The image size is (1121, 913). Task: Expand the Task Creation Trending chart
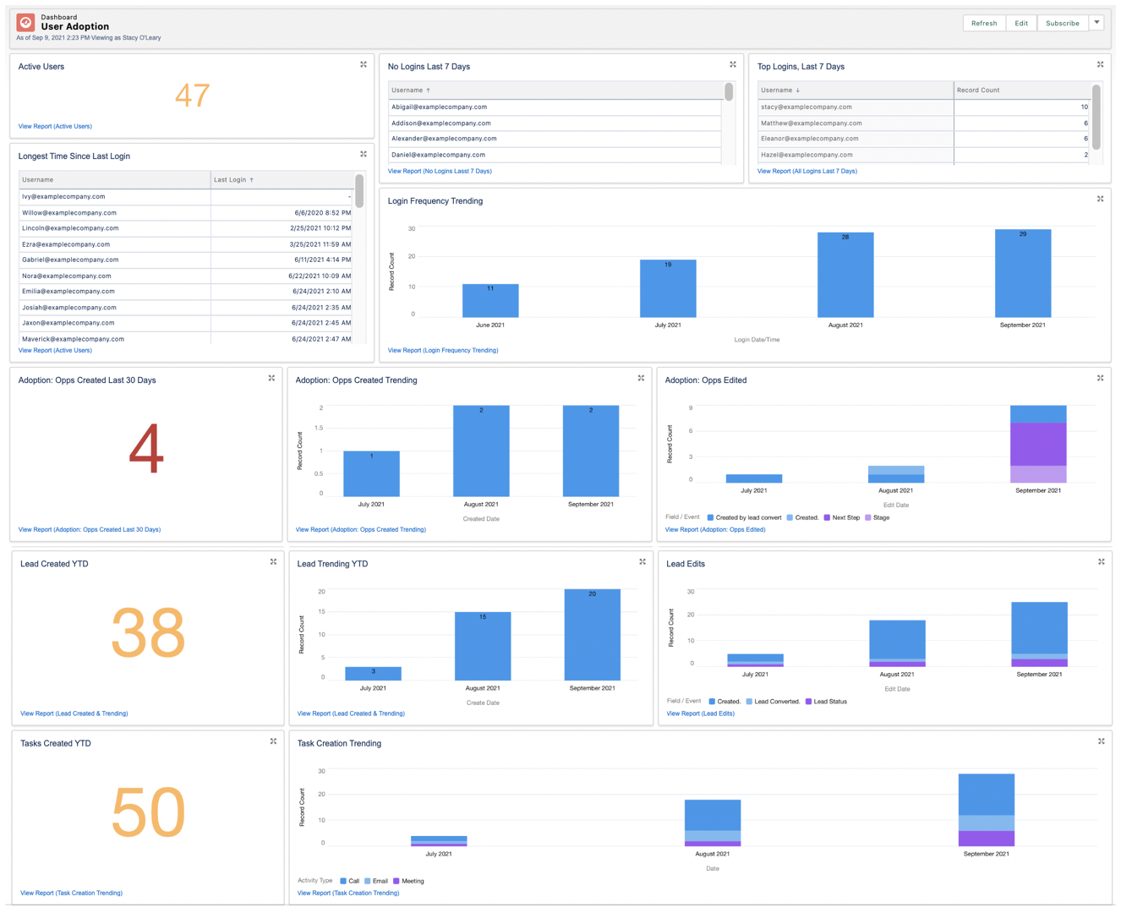pyautogui.click(x=1100, y=741)
